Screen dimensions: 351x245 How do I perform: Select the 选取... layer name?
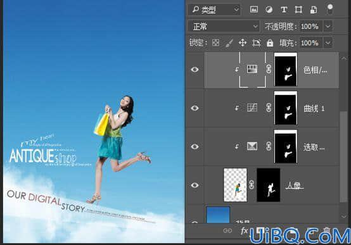[314, 148]
